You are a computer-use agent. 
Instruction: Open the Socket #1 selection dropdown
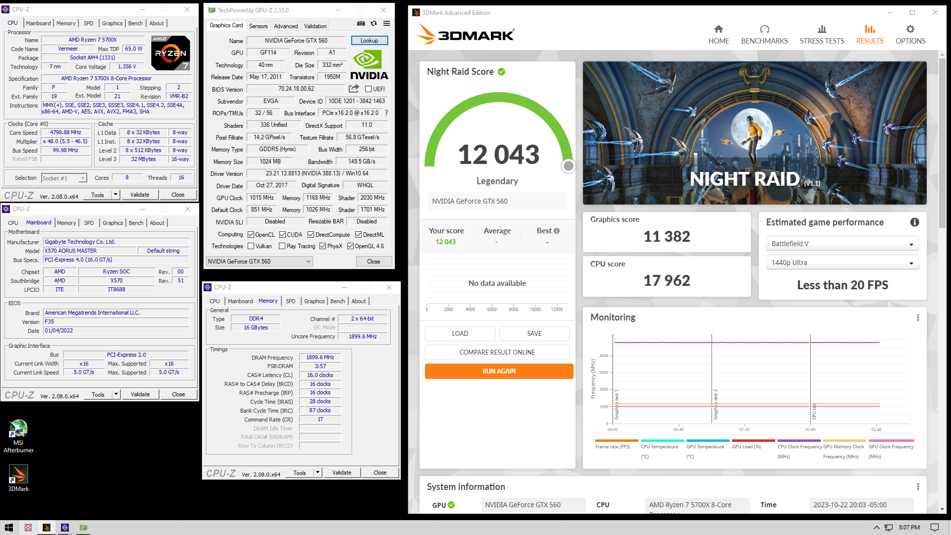pyautogui.click(x=64, y=178)
